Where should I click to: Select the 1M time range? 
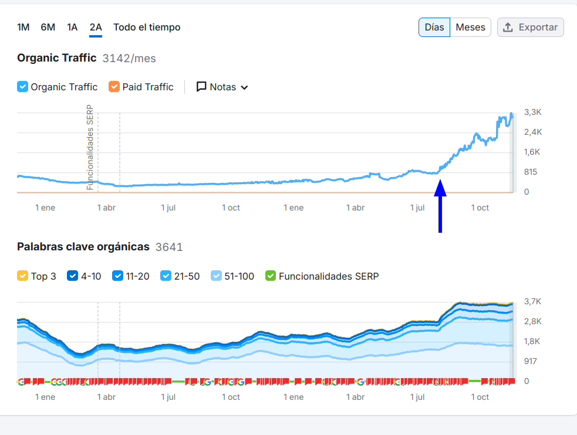click(x=23, y=28)
